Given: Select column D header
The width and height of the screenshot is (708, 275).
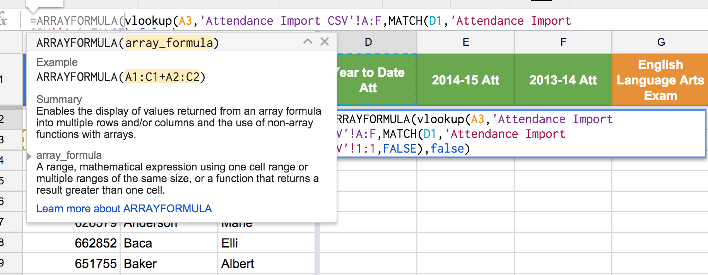Looking at the screenshot, I should pos(368,42).
